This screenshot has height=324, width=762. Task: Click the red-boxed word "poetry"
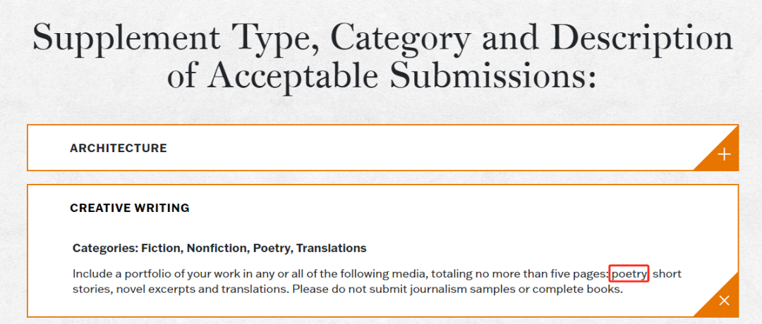coord(629,273)
